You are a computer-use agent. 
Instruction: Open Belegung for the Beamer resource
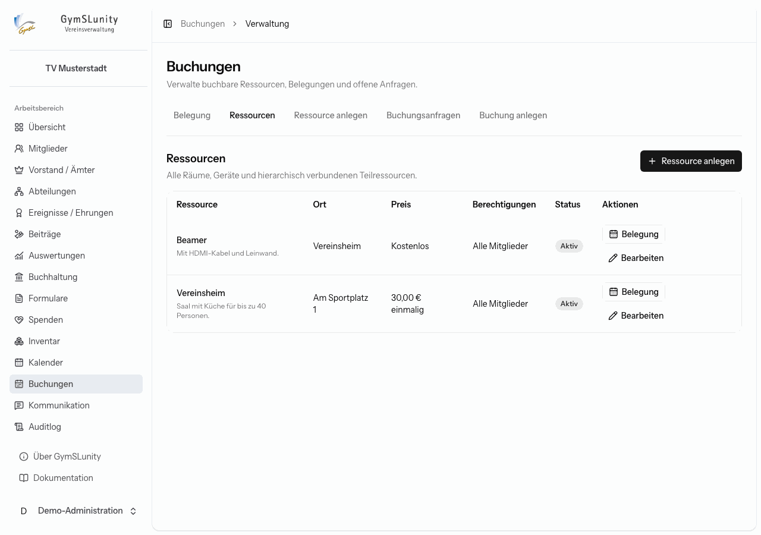pyautogui.click(x=634, y=234)
